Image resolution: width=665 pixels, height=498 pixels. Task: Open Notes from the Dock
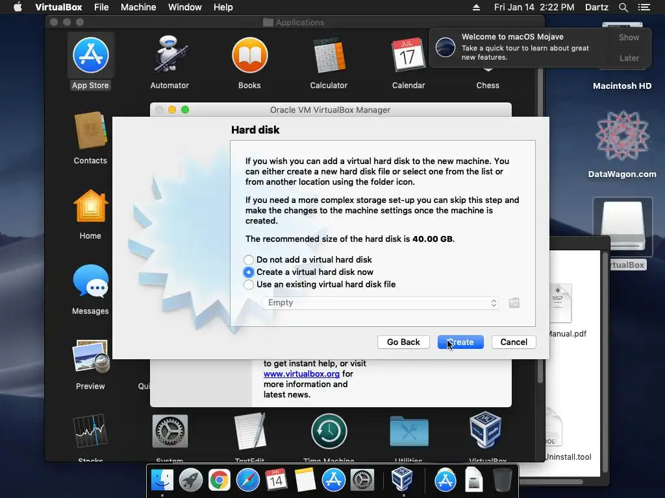tap(305, 480)
